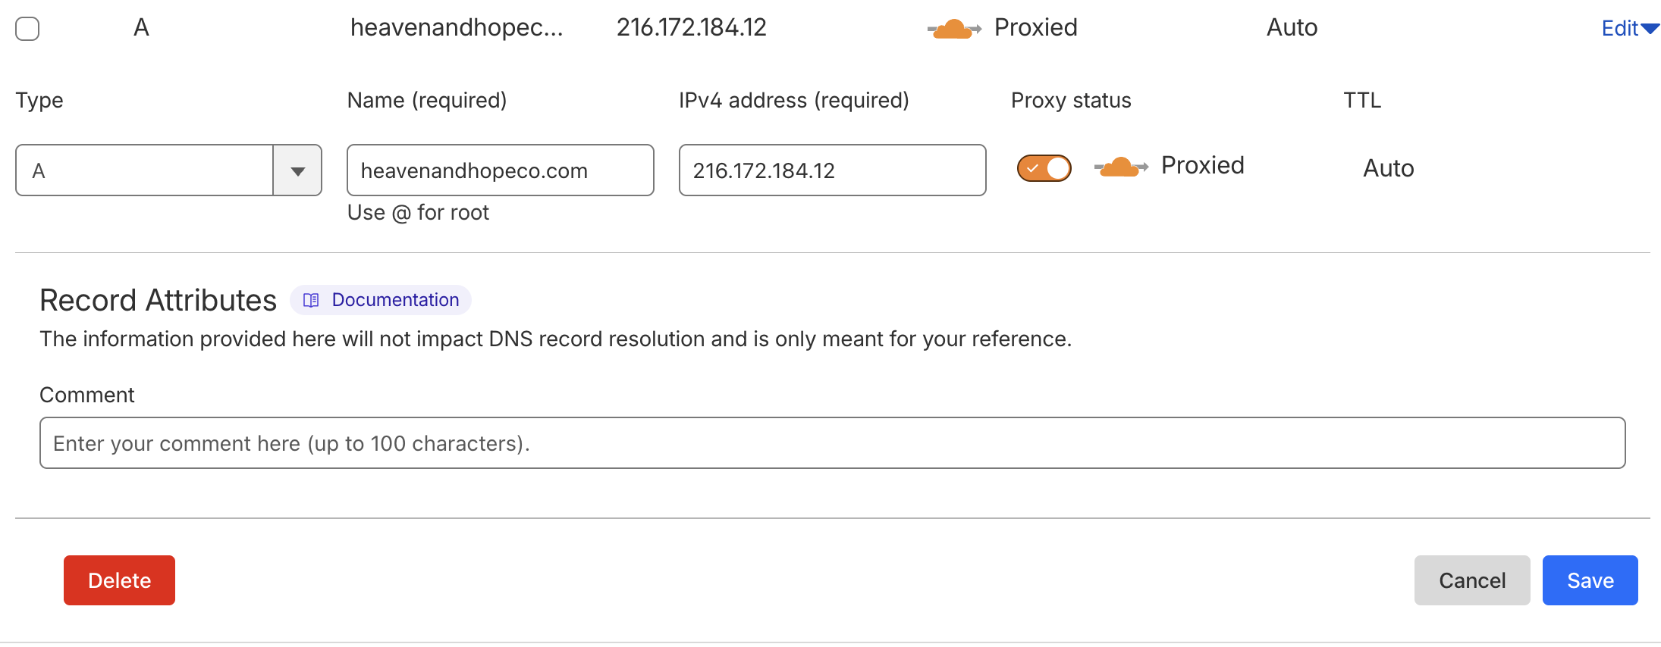Image resolution: width=1661 pixels, height=647 pixels.
Task: Click the Comment text box
Action: (832, 443)
